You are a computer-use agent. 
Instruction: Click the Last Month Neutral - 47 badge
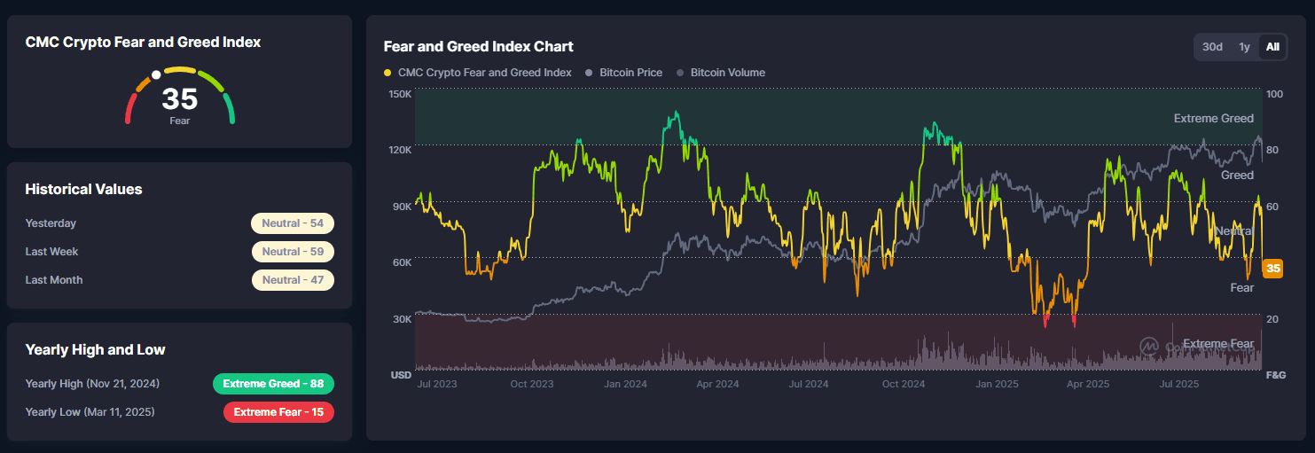pos(293,280)
